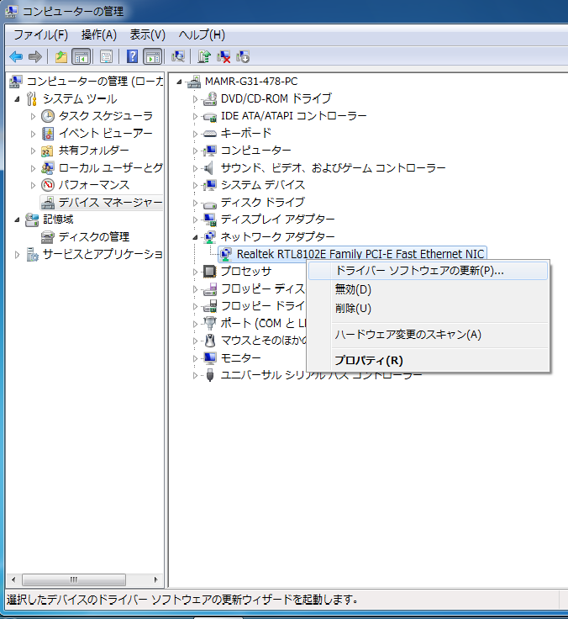Expand the DVD/CD-ROM ドライブ node
568x619 pixels.
click(196, 98)
